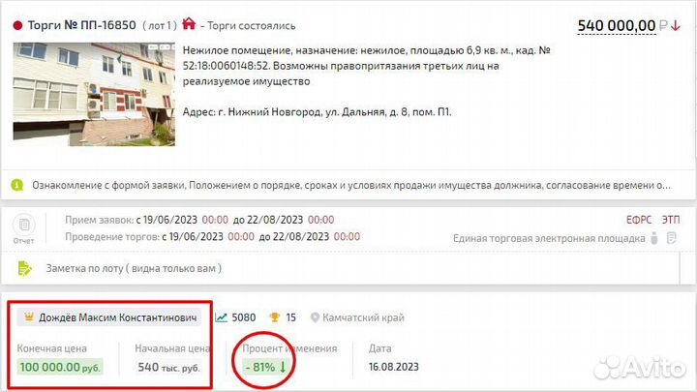The height and width of the screenshot is (392, 697).
Task: Click the trophy icon next to 15
Action: [275, 317]
